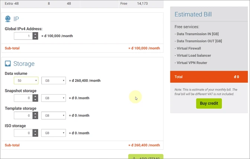
Task: Decrease Global IPv4 Address count
Action: (35, 38)
